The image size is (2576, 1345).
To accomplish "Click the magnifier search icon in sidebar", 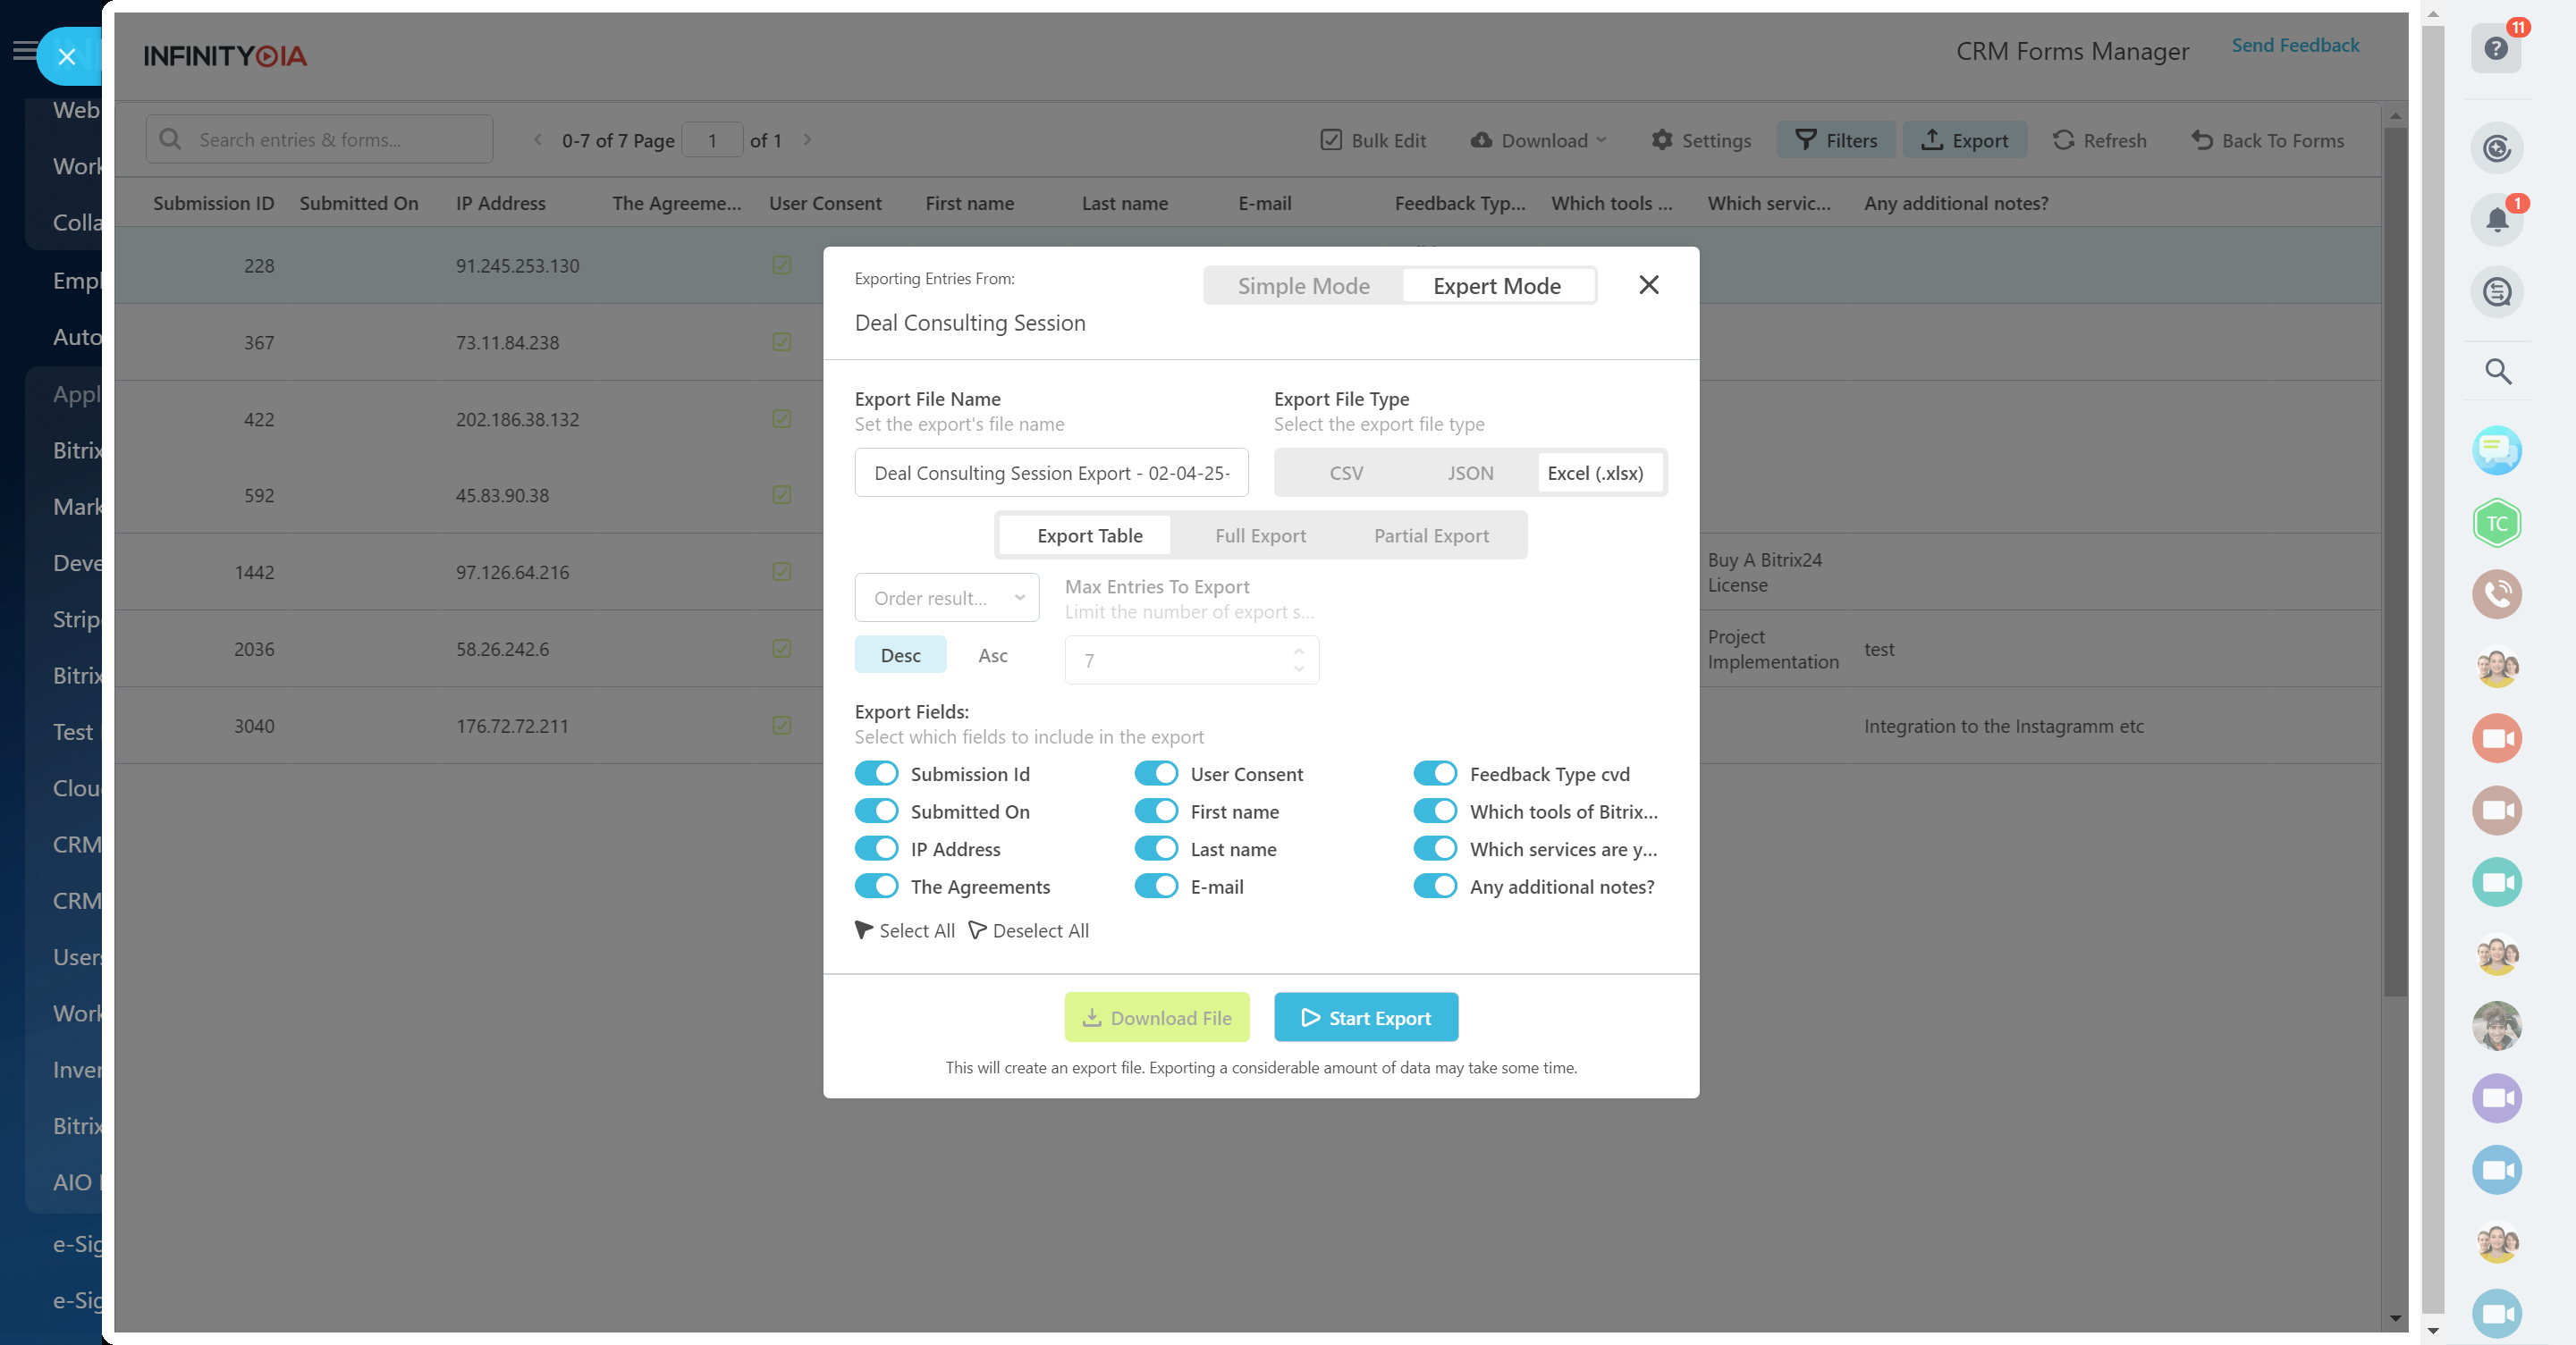I will click(2497, 372).
